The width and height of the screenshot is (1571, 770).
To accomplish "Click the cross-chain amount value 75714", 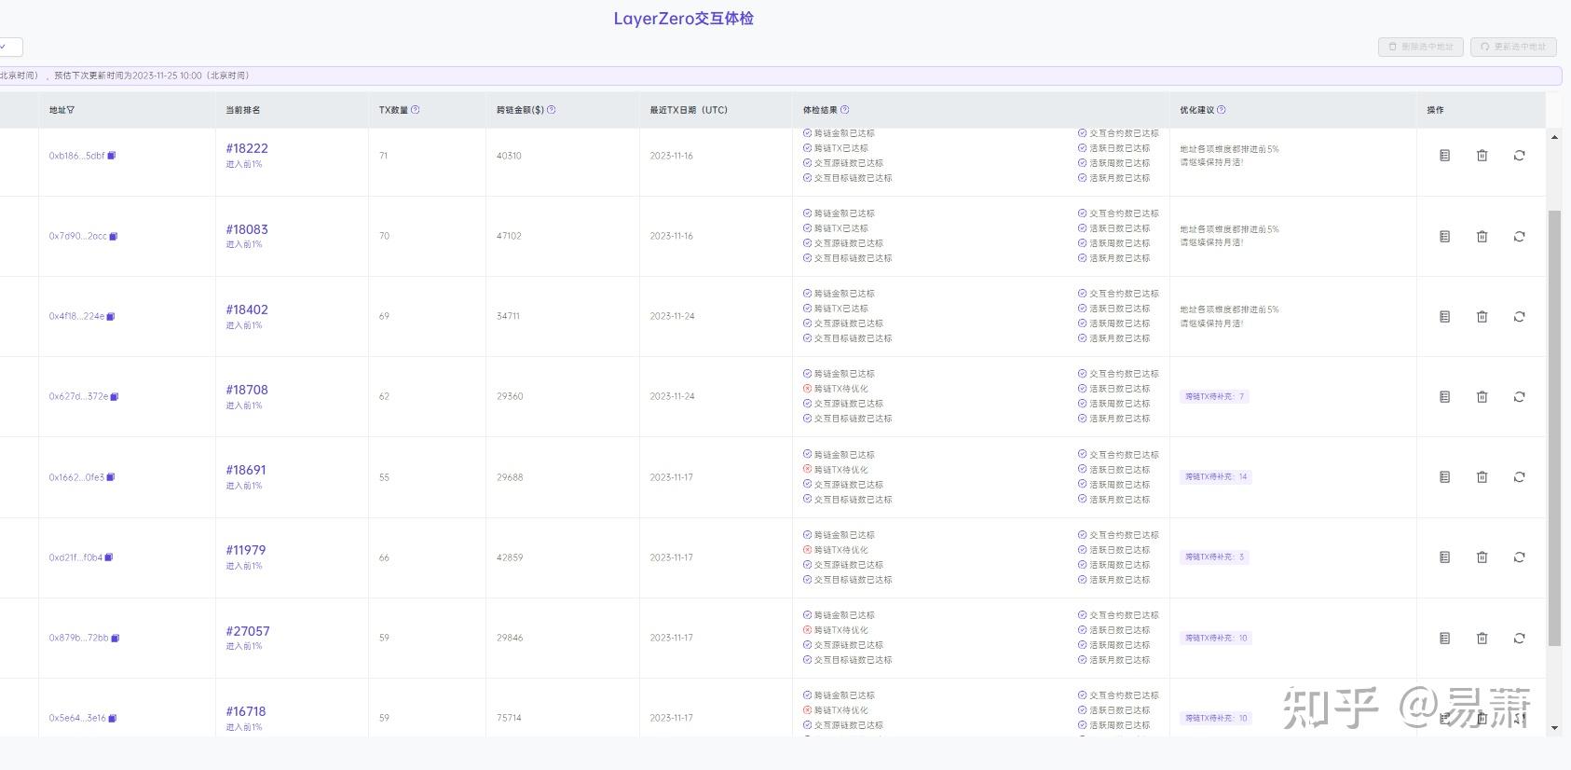I will [x=509, y=718].
